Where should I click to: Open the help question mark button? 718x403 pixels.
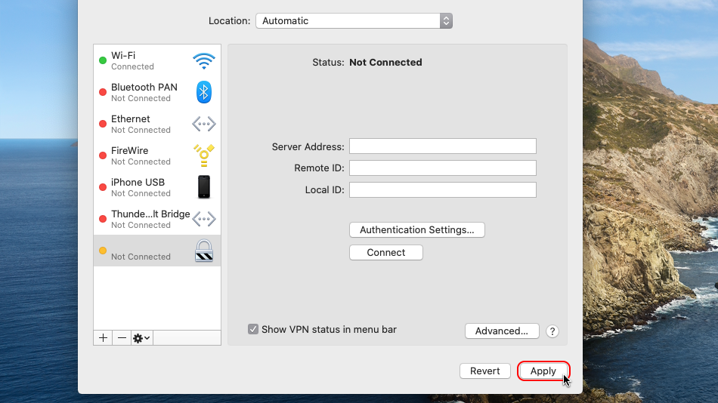pos(552,331)
